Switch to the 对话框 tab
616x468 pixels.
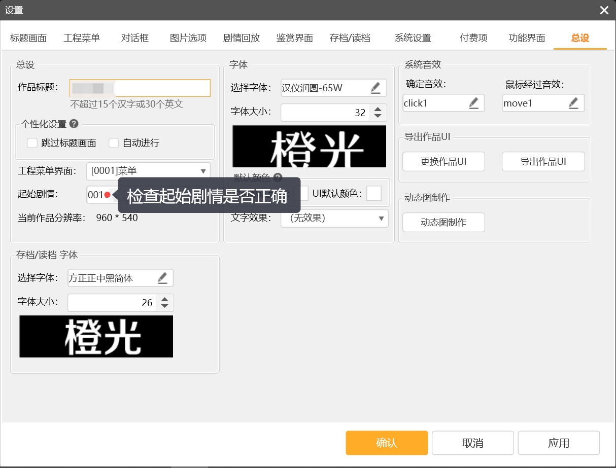pos(134,38)
